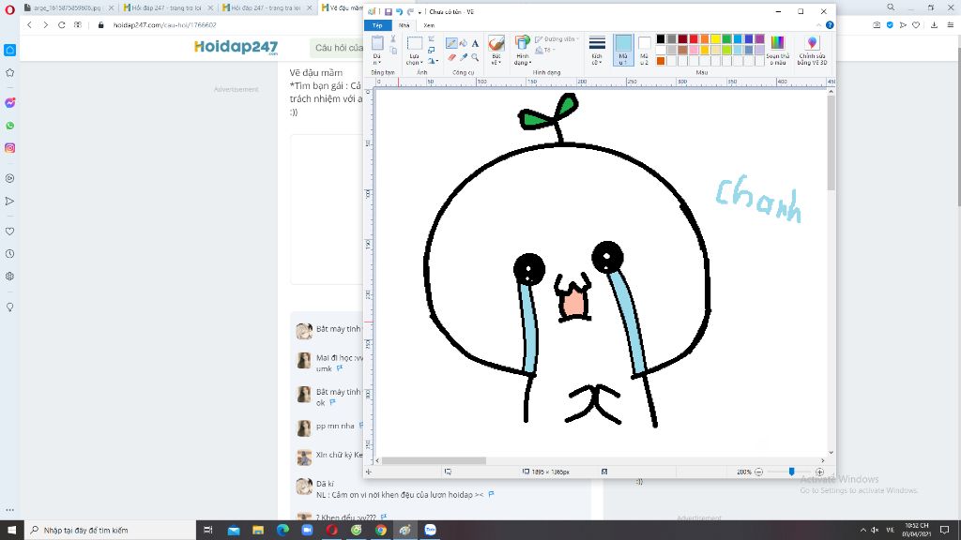The height and width of the screenshot is (540, 961).
Task: Select Màu 2 background color slot
Action: pos(644,51)
